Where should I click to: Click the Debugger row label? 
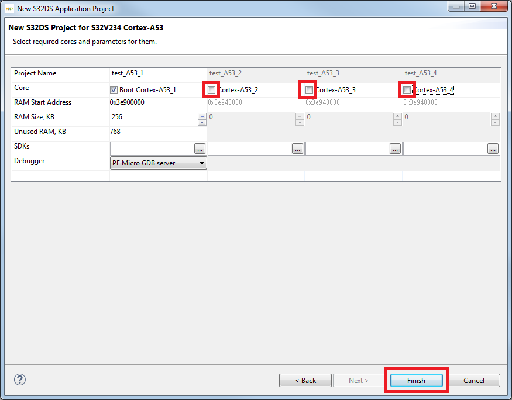click(29, 161)
